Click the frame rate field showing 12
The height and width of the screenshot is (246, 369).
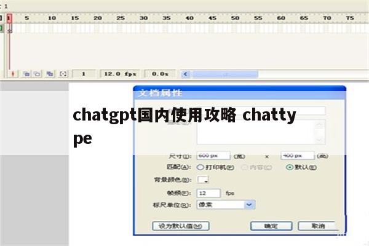pyautogui.click(x=208, y=193)
